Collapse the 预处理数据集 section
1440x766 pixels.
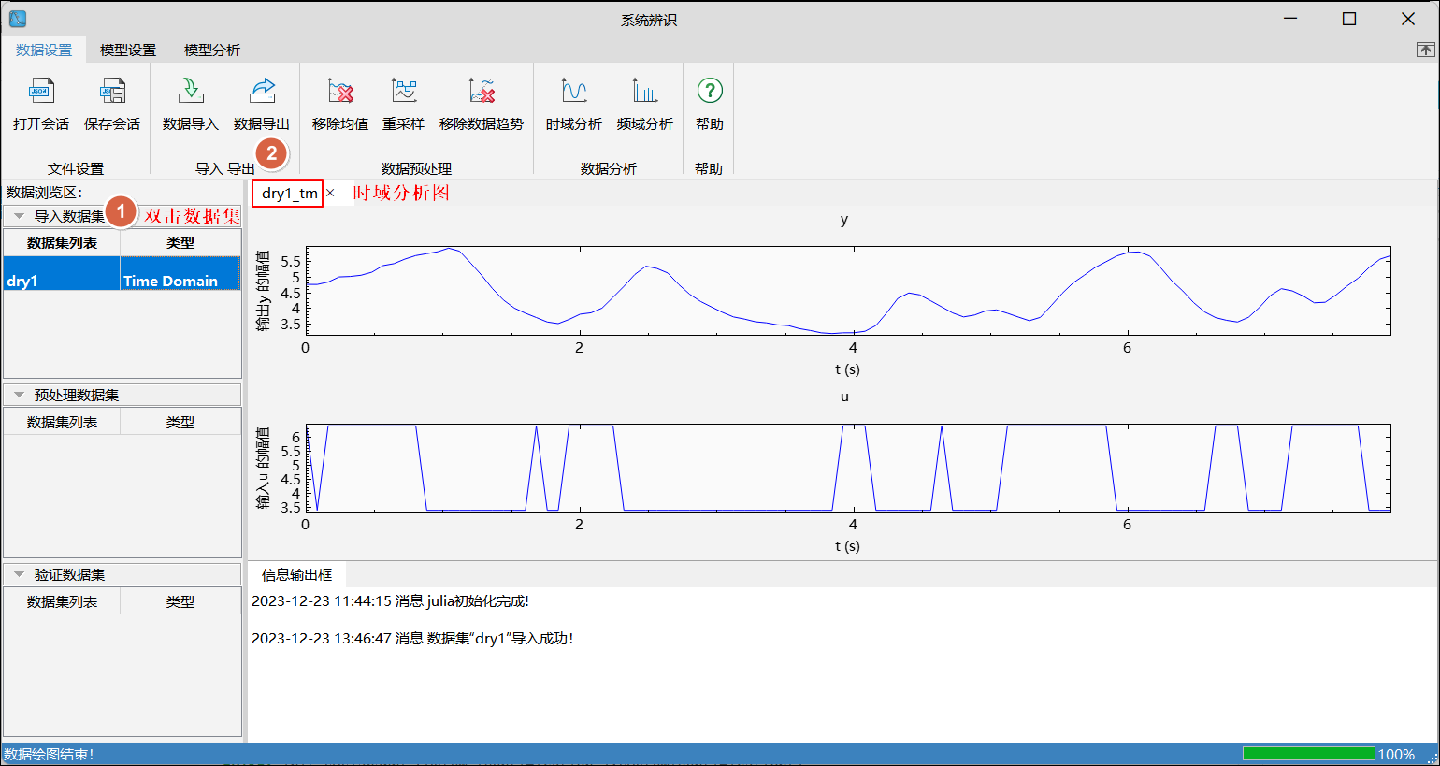(x=19, y=395)
